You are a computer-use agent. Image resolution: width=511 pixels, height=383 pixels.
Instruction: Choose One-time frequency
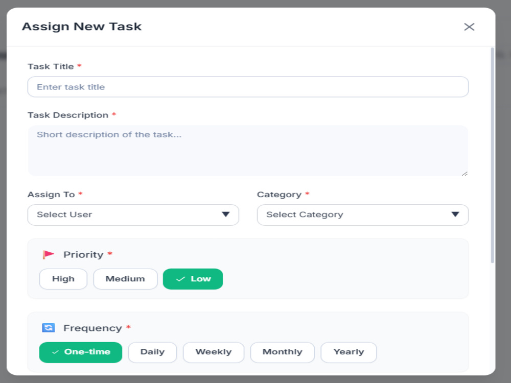[x=81, y=352]
